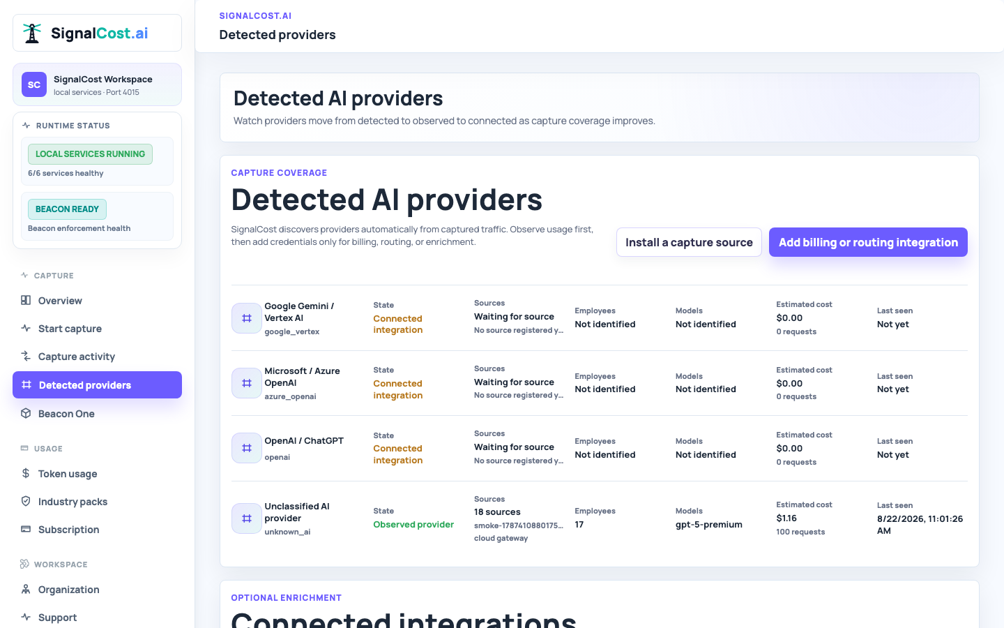Click the 100 requests count
Image resolution: width=1004 pixels, height=628 pixels.
(800, 532)
